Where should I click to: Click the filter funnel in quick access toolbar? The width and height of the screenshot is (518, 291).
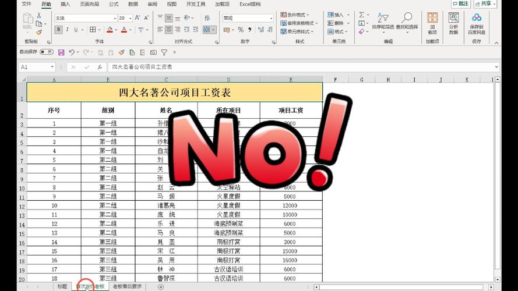click(164, 52)
